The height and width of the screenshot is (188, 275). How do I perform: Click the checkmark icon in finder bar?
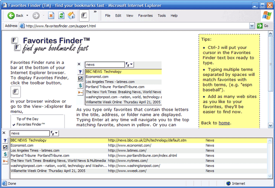point(5,147)
